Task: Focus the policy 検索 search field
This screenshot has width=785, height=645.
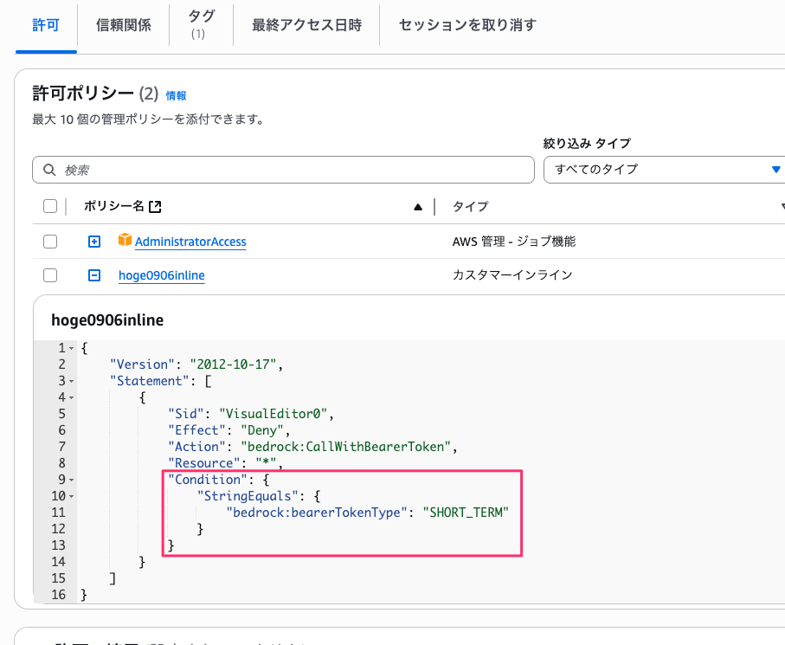Action: click(x=283, y=170)
